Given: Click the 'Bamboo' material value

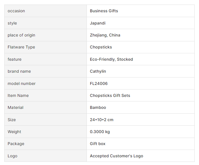Looking at the screenshot, I should coord(98,107).
